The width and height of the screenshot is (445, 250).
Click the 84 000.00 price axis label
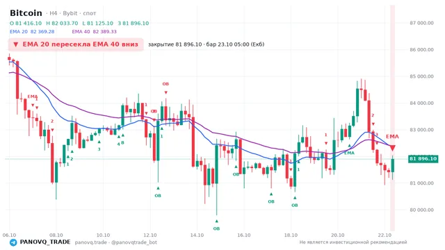pos(421,103)
